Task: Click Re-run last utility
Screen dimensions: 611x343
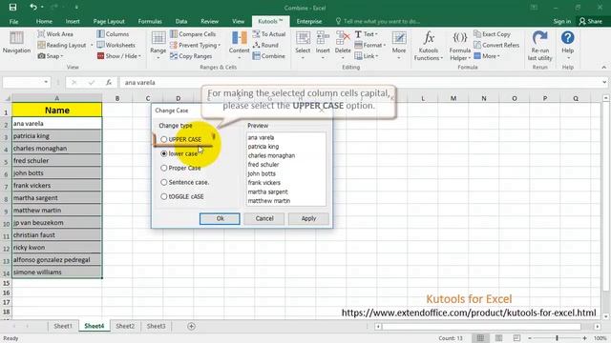Action: (x=540, y=46)
